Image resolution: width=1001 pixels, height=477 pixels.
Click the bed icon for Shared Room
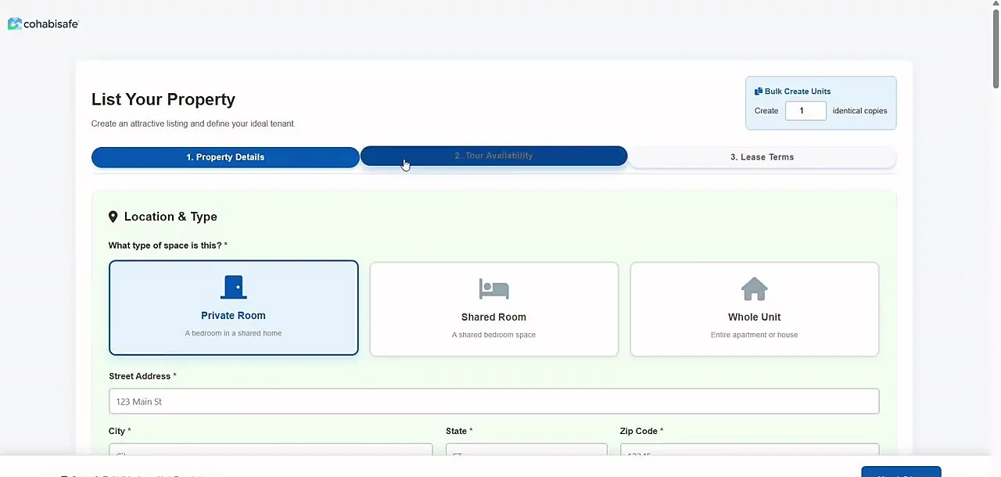[493, 289]
